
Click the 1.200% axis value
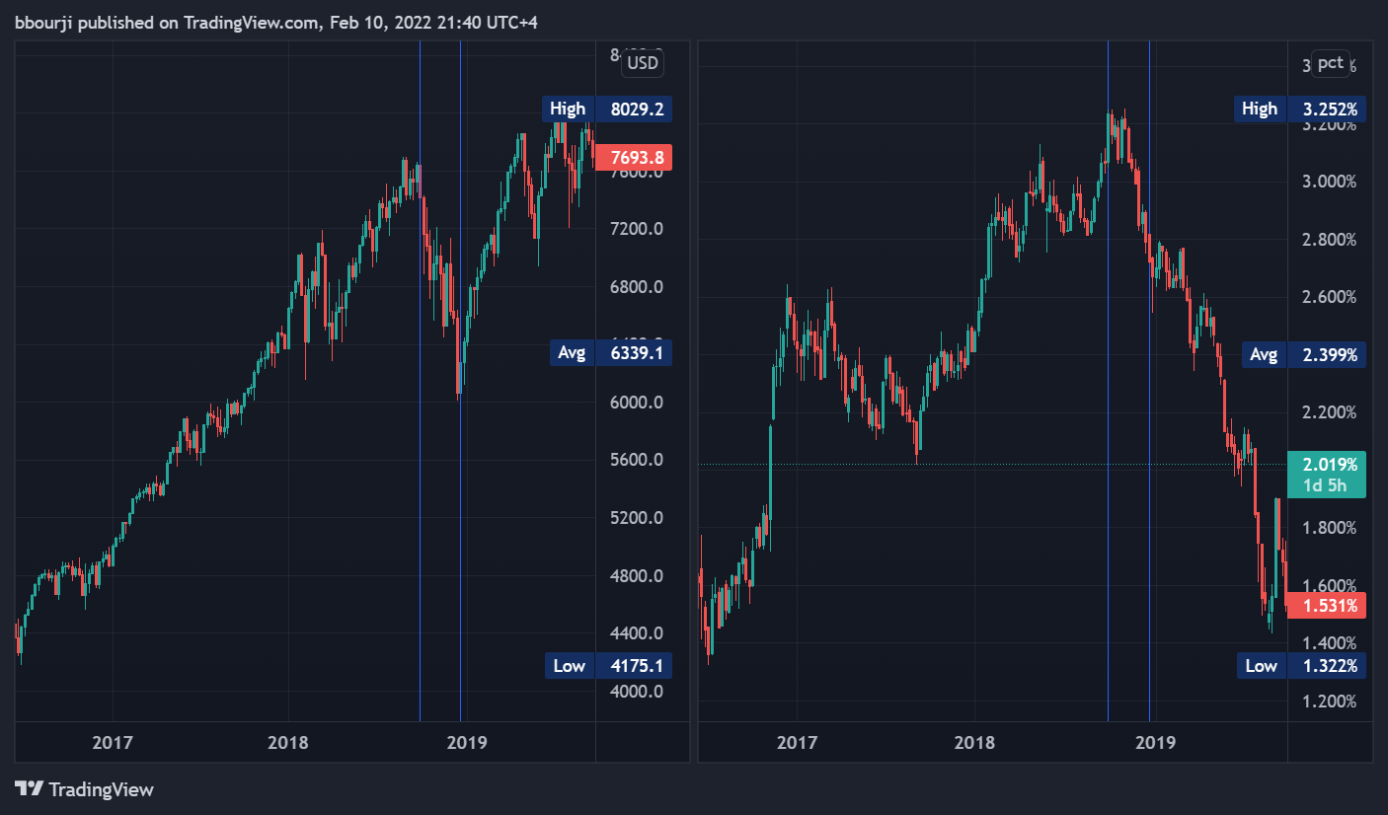(x=1327, y=702)
